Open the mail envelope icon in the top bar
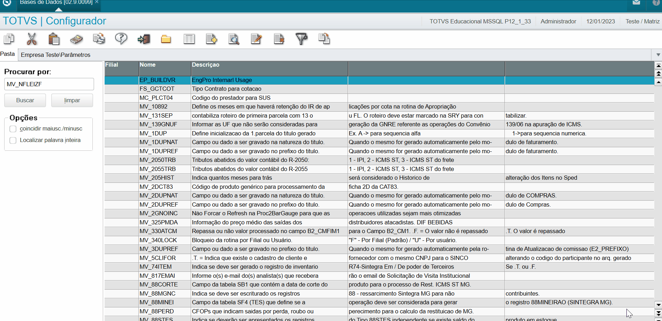Screen dimensions: 662x321 636,2
